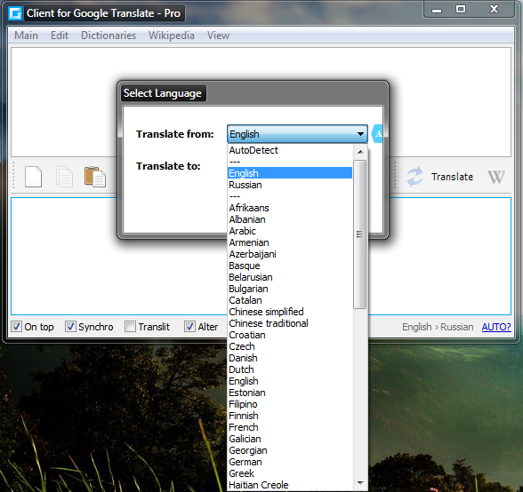Select Danish in the list
Viewport: 523px width, 492px height.
290,358
